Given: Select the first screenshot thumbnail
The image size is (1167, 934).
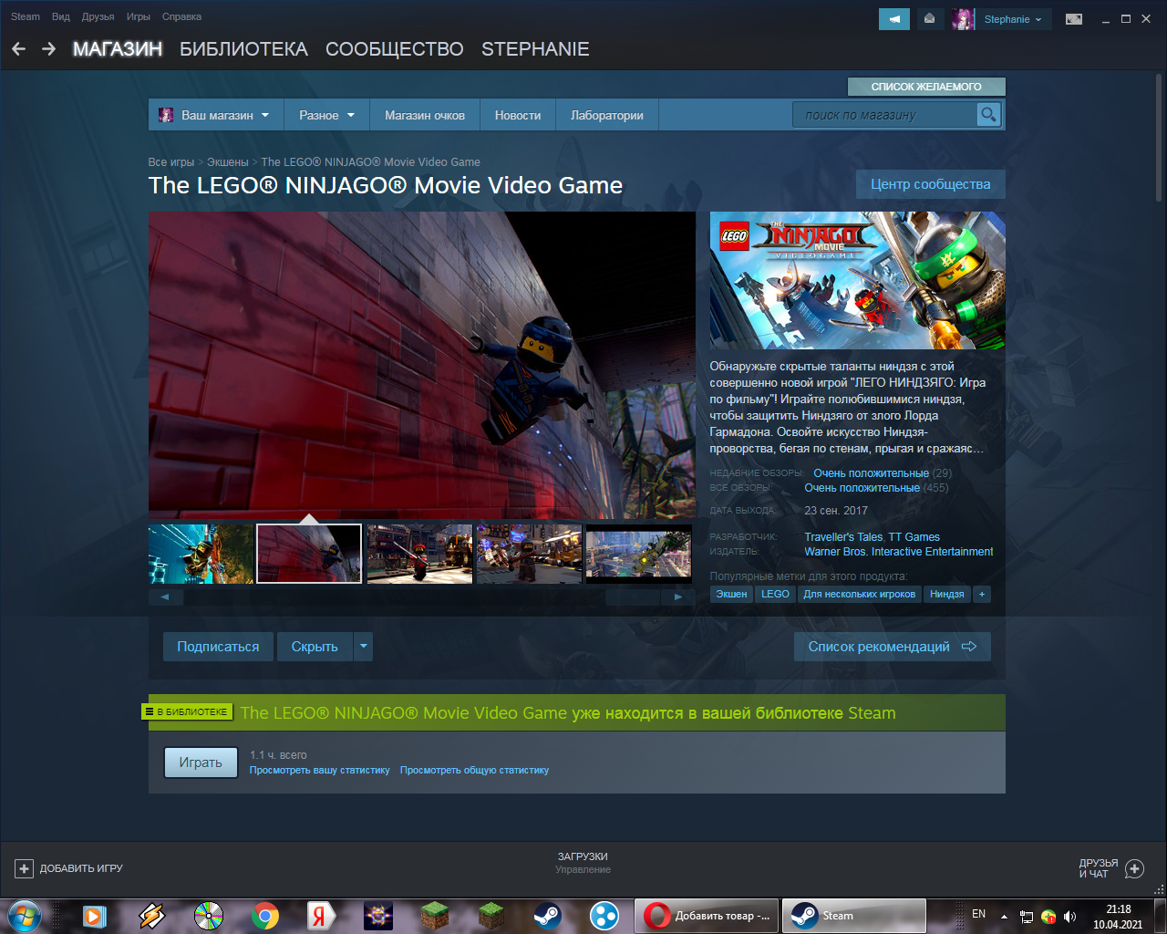Looking at the screenshot, I should coord(201,554).
